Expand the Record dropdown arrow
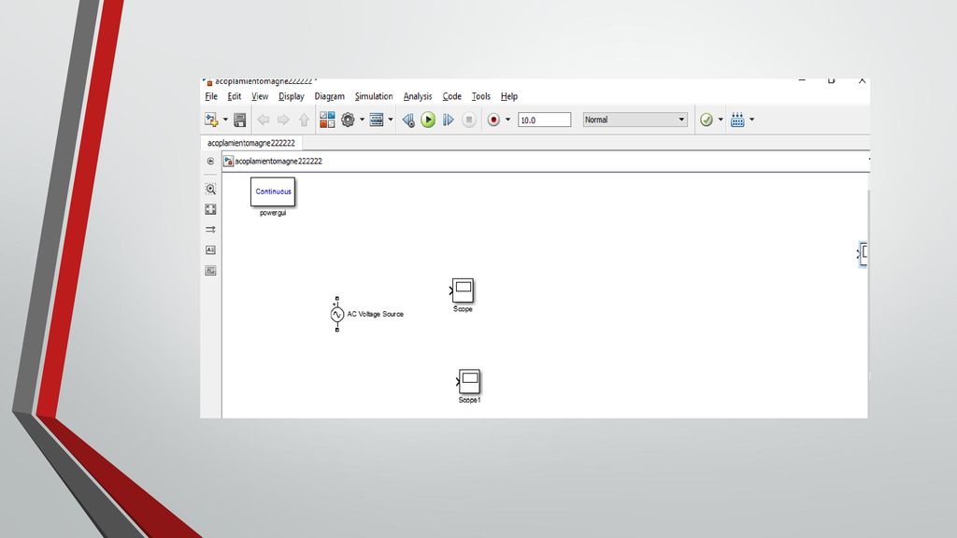Viewport: 957px width, 538px height. [x=507, y=120]
